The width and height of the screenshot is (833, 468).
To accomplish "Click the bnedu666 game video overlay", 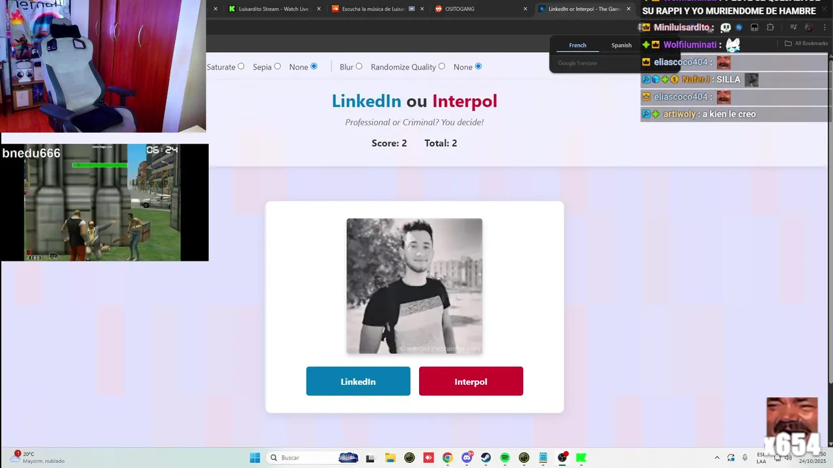I will [105, 202].
